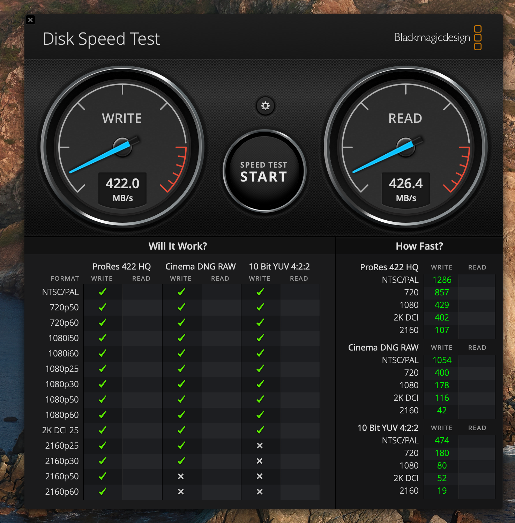The width and height of the screenshot is (515, 523).
Task: Click the 10 Bit YUV 4:2:2 heading in Will It Work
Action: point(279,267)
